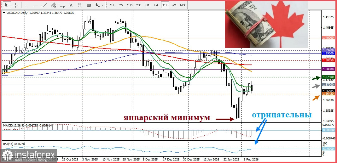The image size is (337, 163).
Task: Switch to M15 timeframe
Action: coord(129,5)
